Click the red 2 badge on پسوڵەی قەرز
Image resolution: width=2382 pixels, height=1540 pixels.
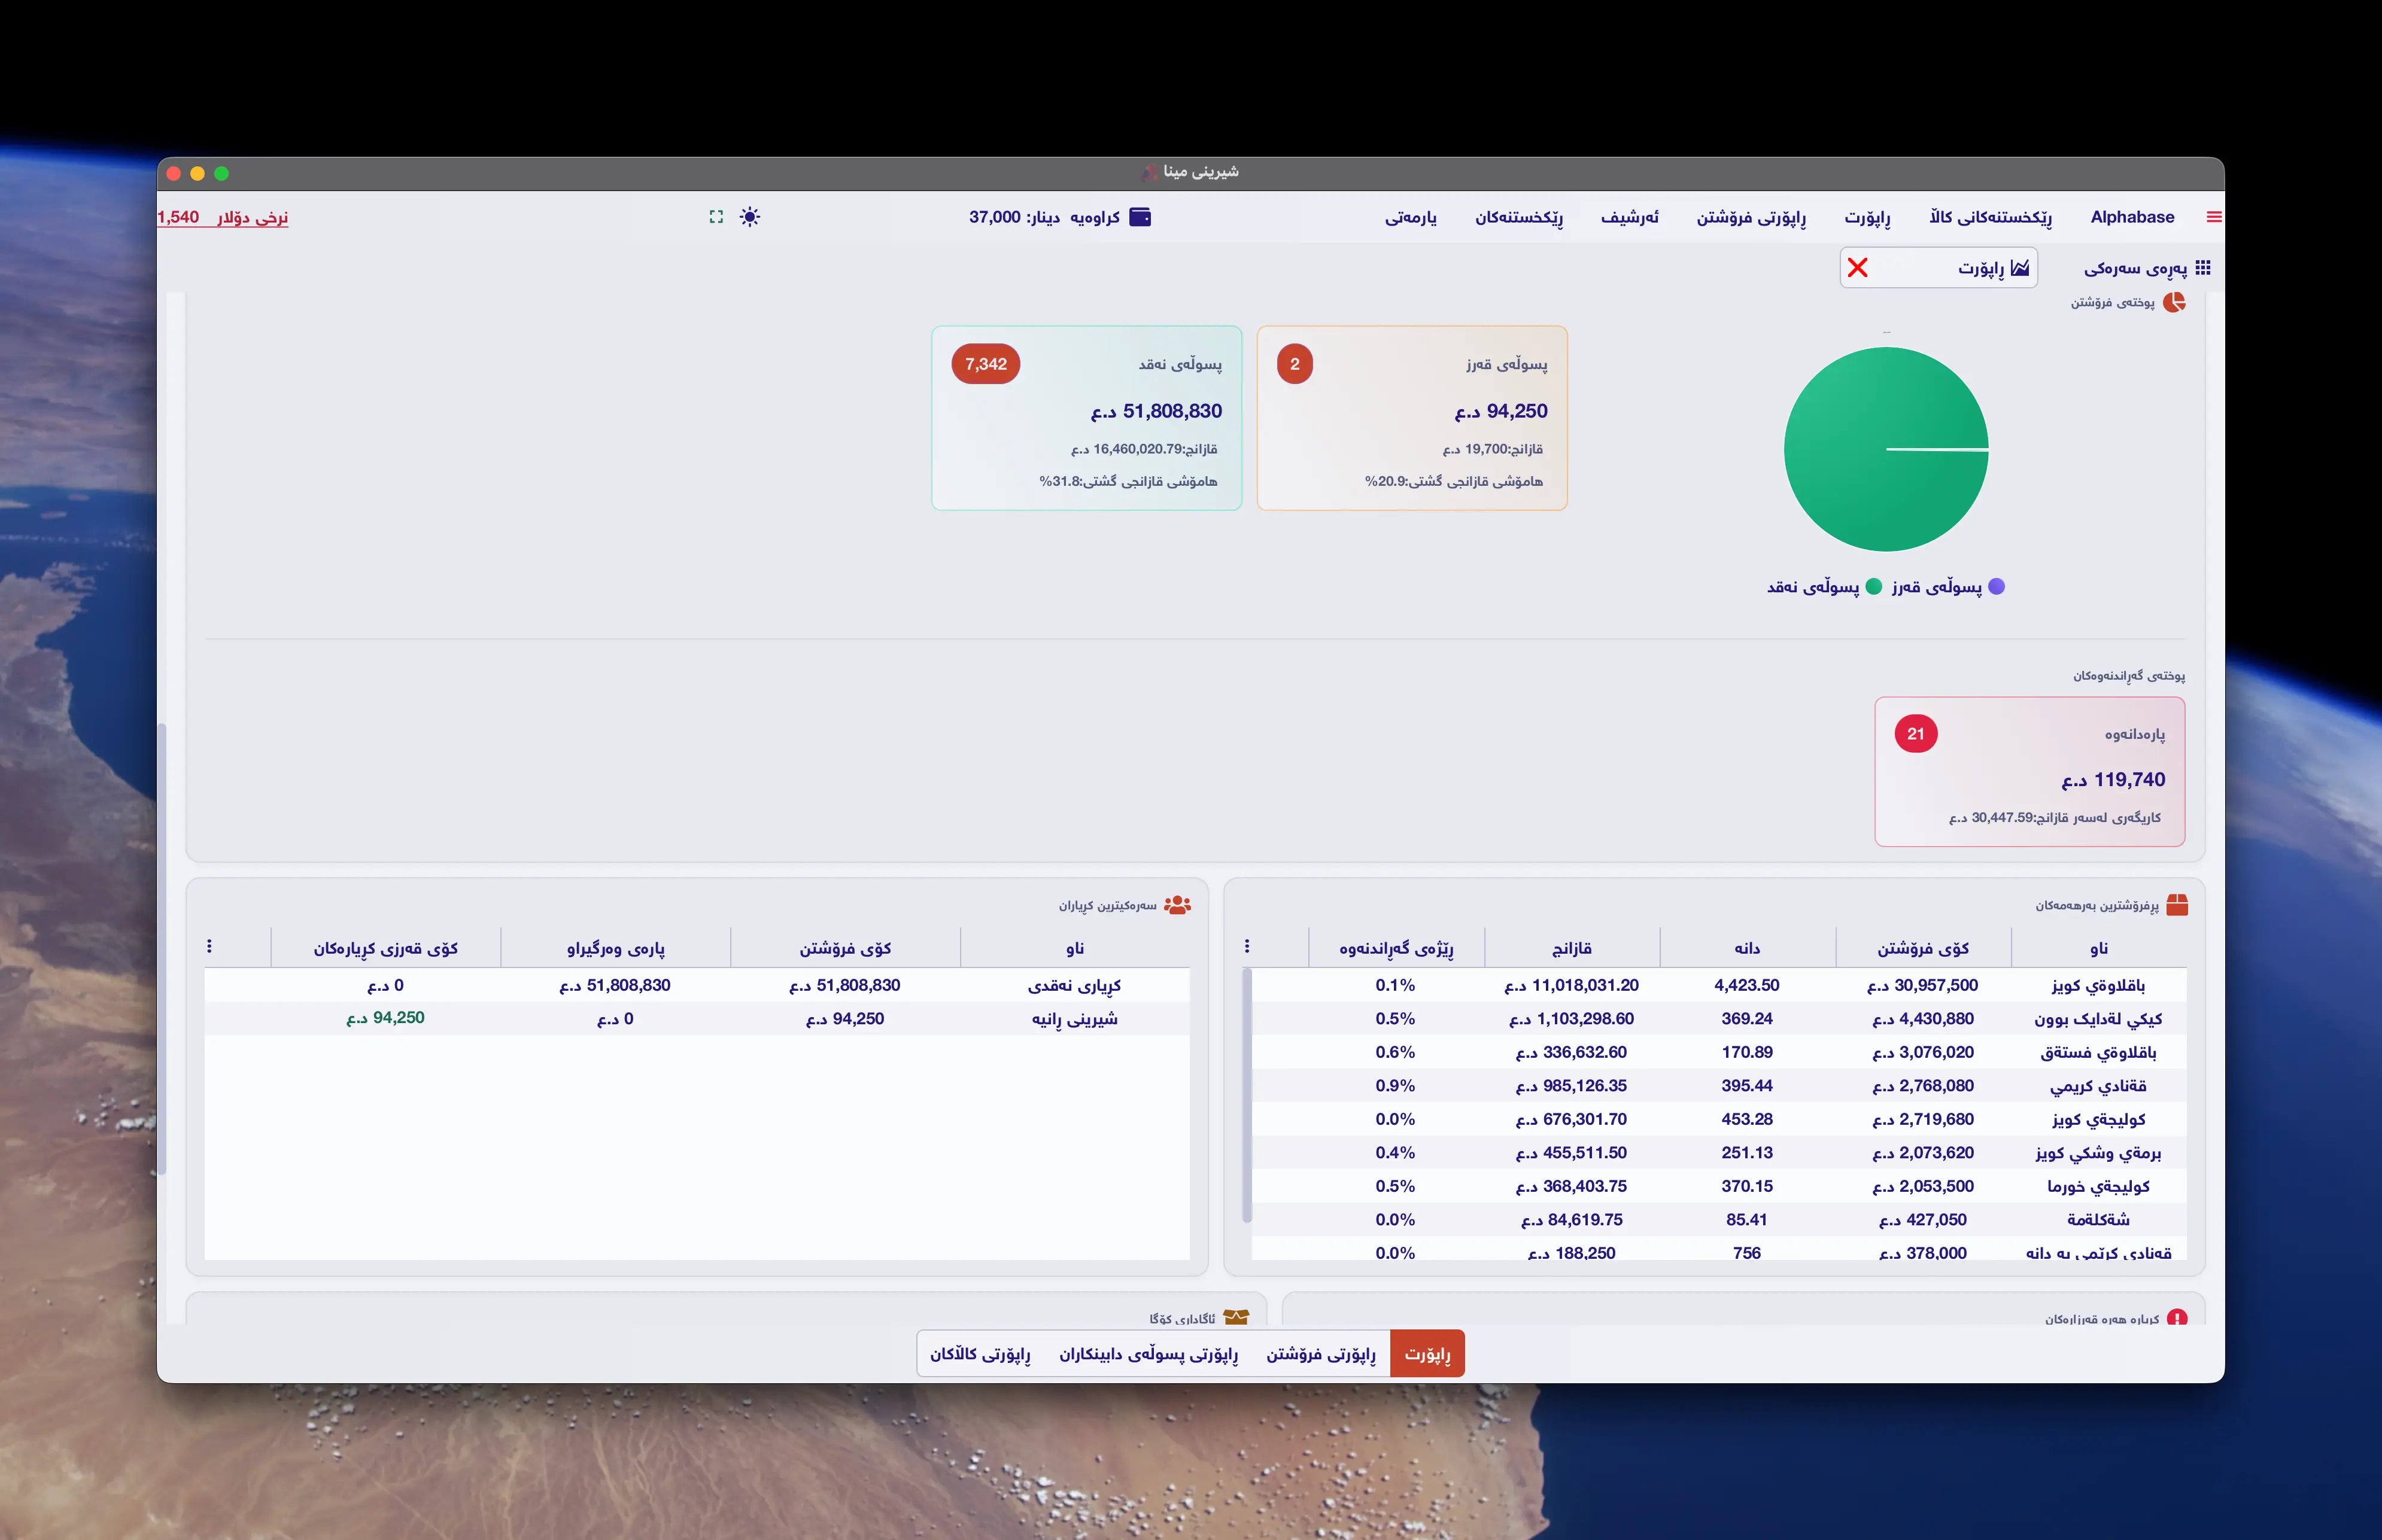(x=1295, y=364)
